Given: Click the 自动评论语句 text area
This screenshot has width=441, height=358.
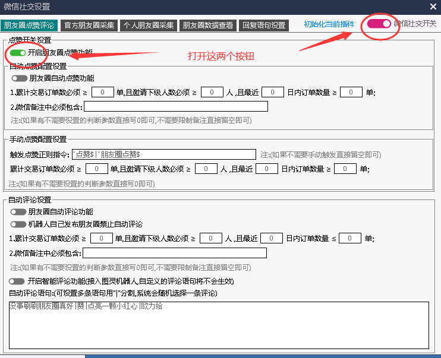Looking at the screenshot, I should [x=219, y=325].
